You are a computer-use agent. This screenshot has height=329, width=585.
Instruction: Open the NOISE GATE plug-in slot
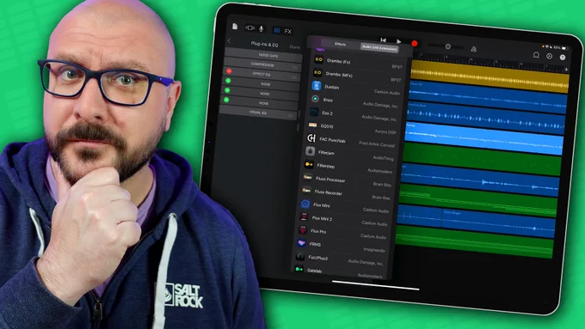click(x=264, y=55)
